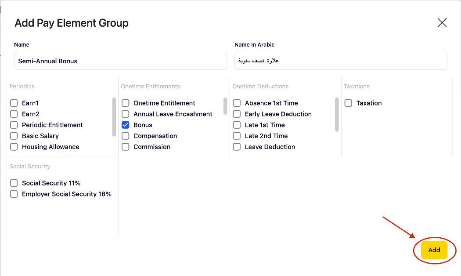The width and height of the screenshot is (461, 276).
Task: Select Annual Leave Encashment checkbox
Action: pyautogui.click(x=126, y=114)
